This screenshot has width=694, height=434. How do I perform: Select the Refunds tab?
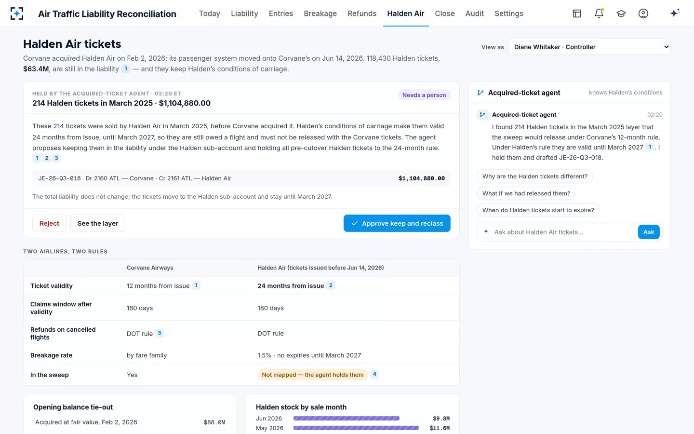pos(362,14)
